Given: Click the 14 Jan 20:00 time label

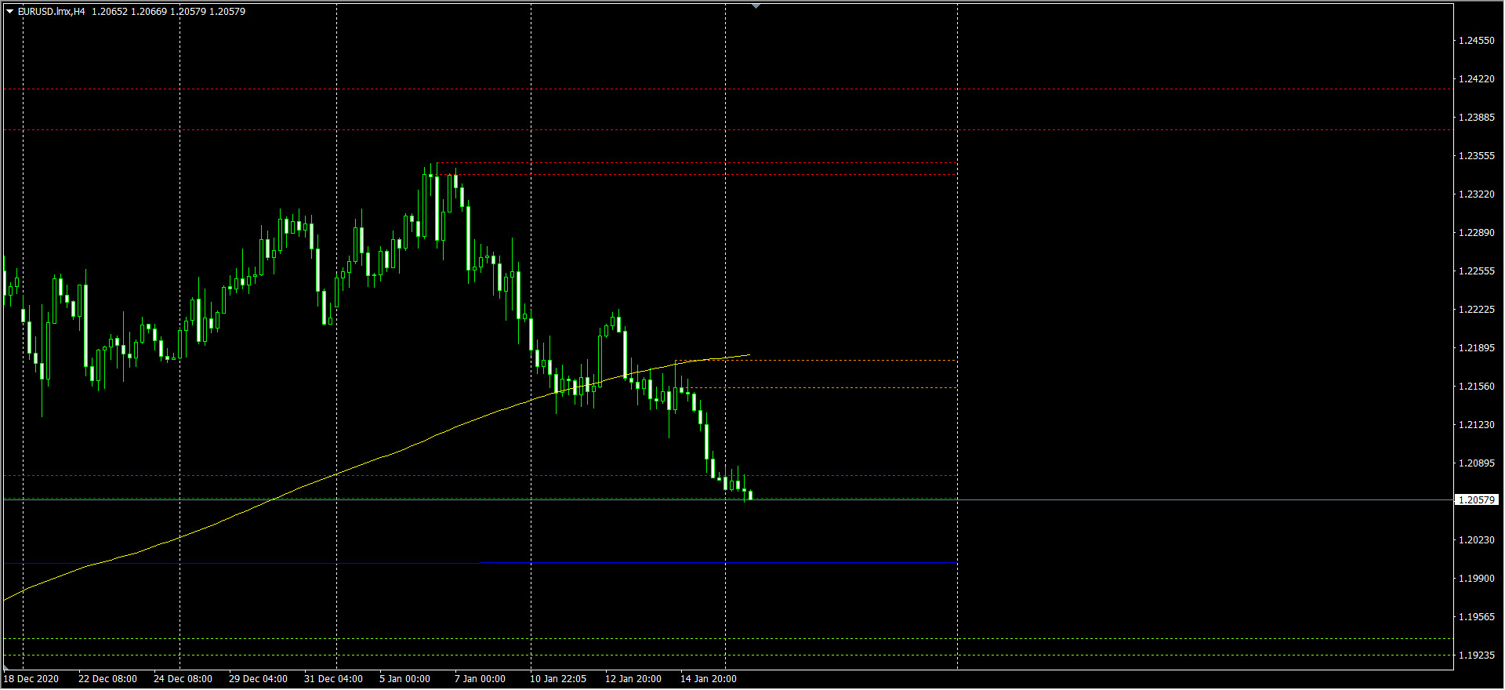Looking at the screenshot, I should (x=708, y=679).
